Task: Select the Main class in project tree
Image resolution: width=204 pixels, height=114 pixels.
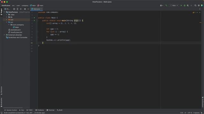Action: [x=16, y=27]
